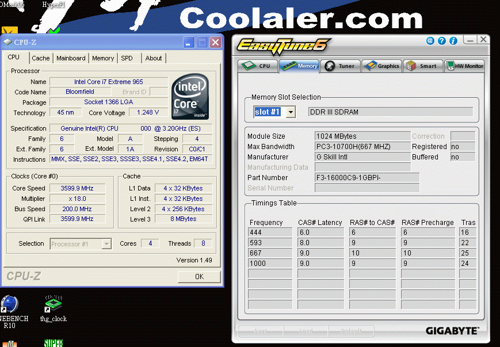
Task: Click the Part Number field in EasyTune6
Action: coord(367,178)
